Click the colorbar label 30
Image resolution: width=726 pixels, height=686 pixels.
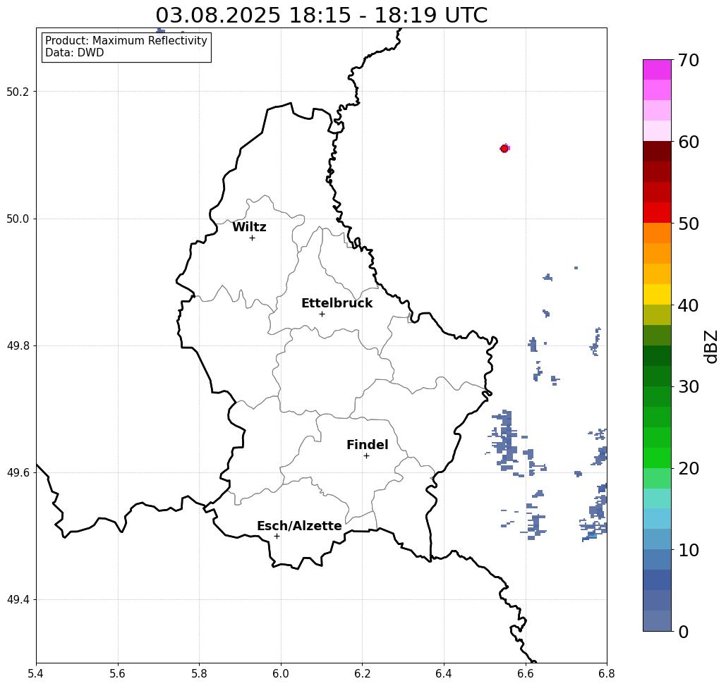[x=688, y=386]
